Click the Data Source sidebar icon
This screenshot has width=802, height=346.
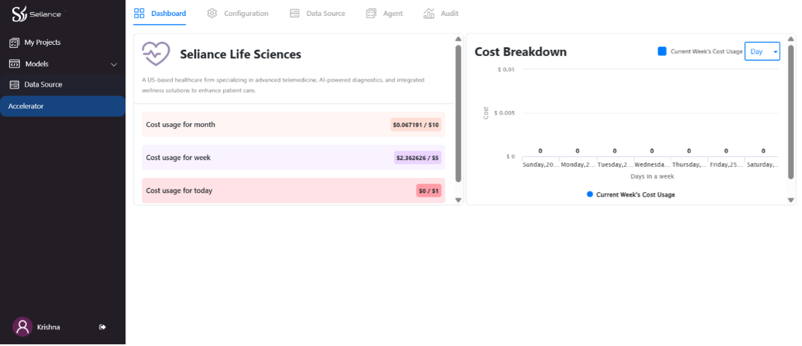[14, 85]
